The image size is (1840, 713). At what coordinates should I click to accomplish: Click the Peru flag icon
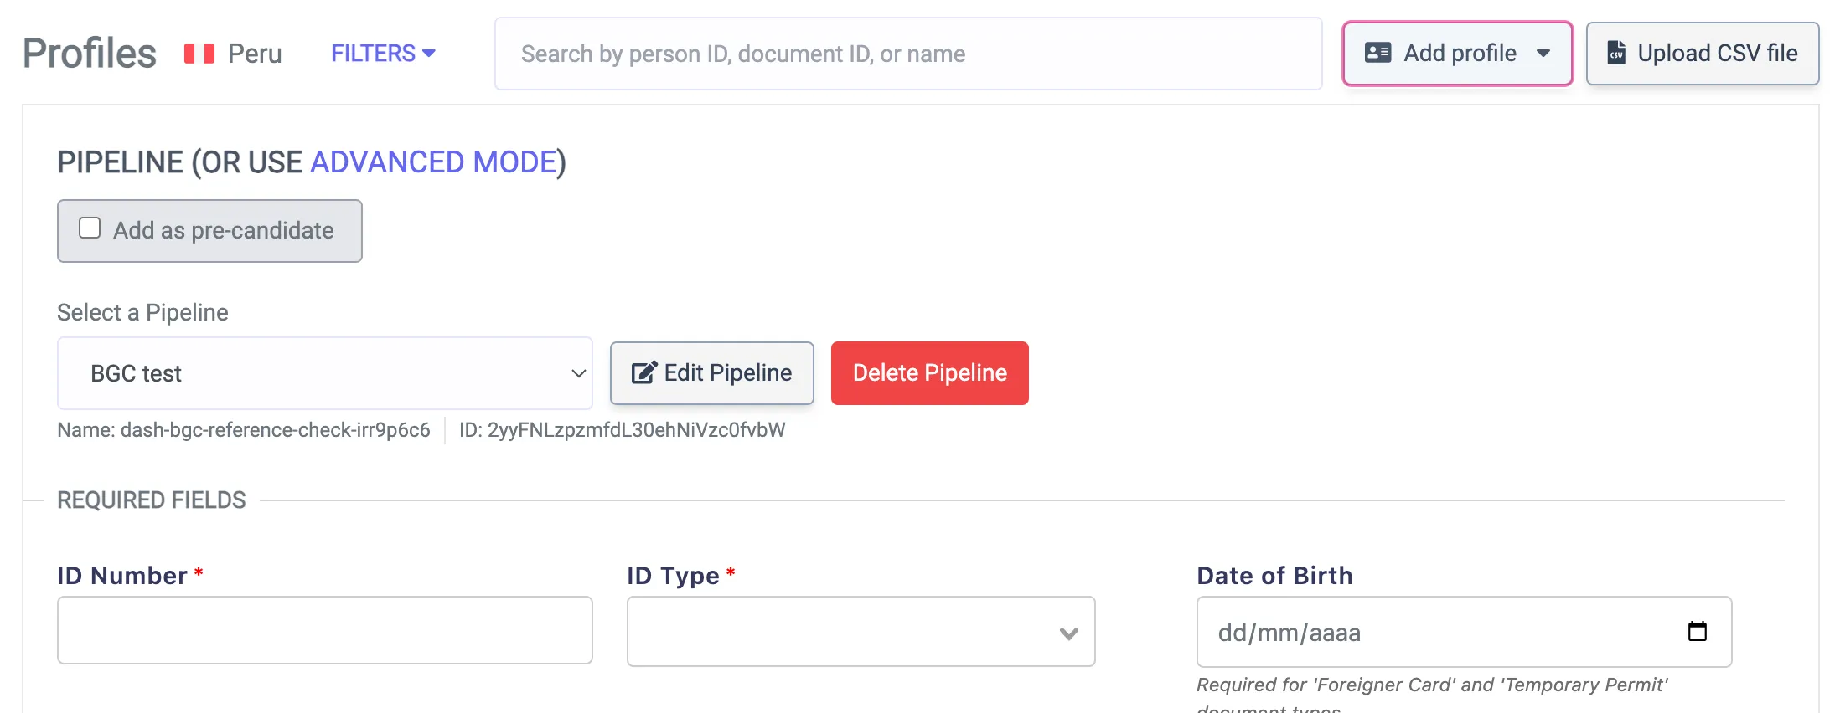199,52
